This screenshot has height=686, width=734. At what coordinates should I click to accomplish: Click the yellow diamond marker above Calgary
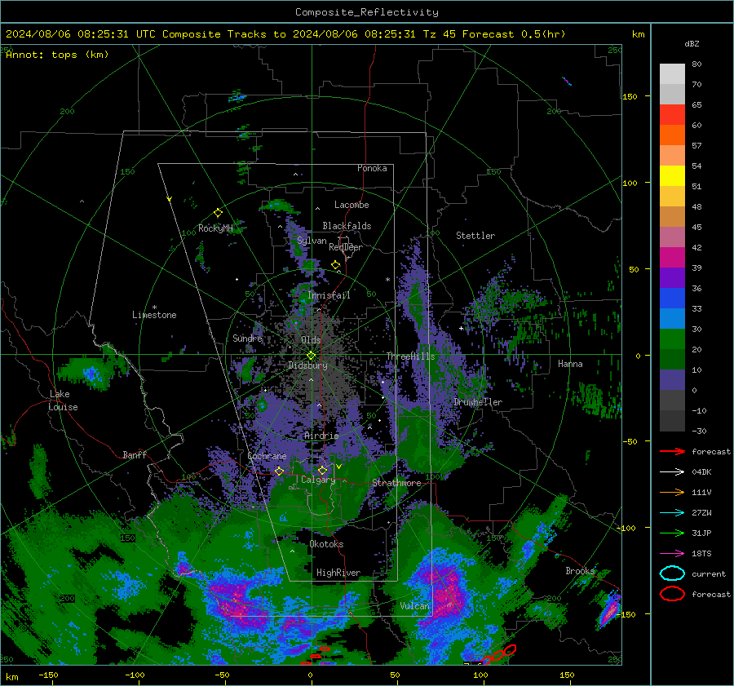coord(322,470)
